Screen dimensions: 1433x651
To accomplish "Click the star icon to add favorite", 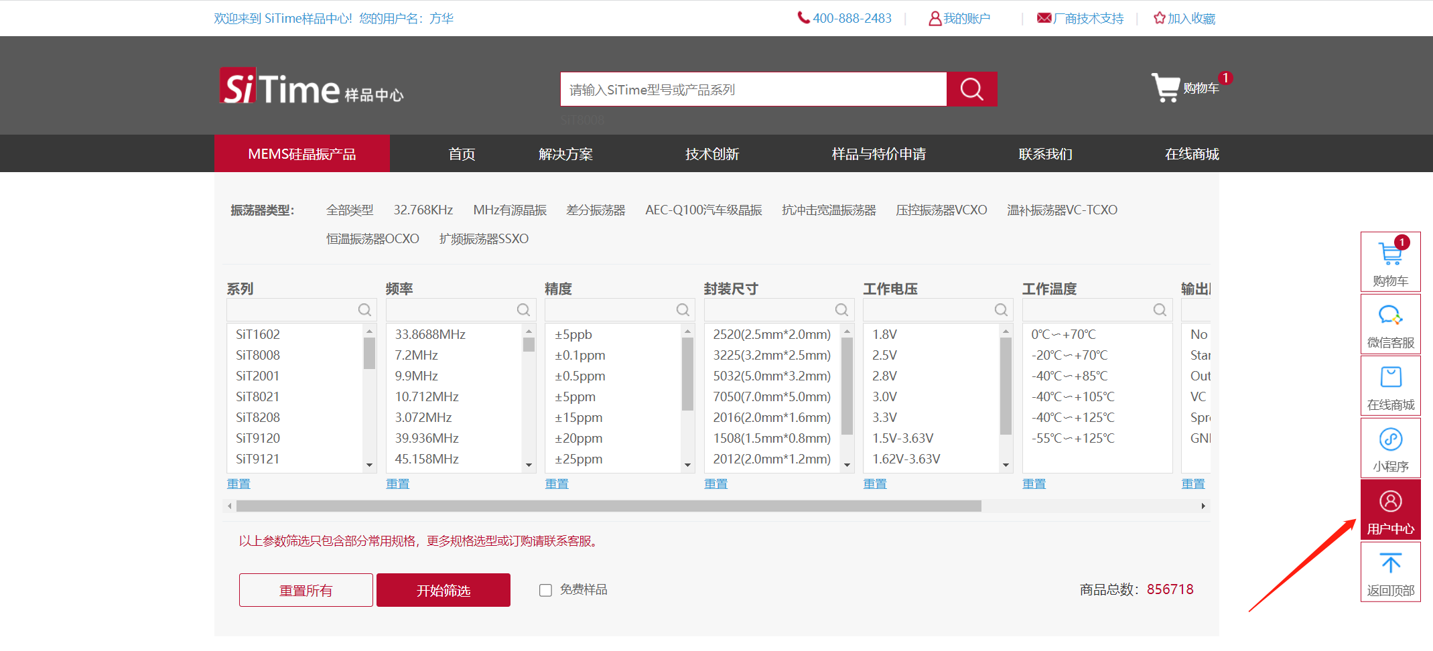I will click(1159, 18).
